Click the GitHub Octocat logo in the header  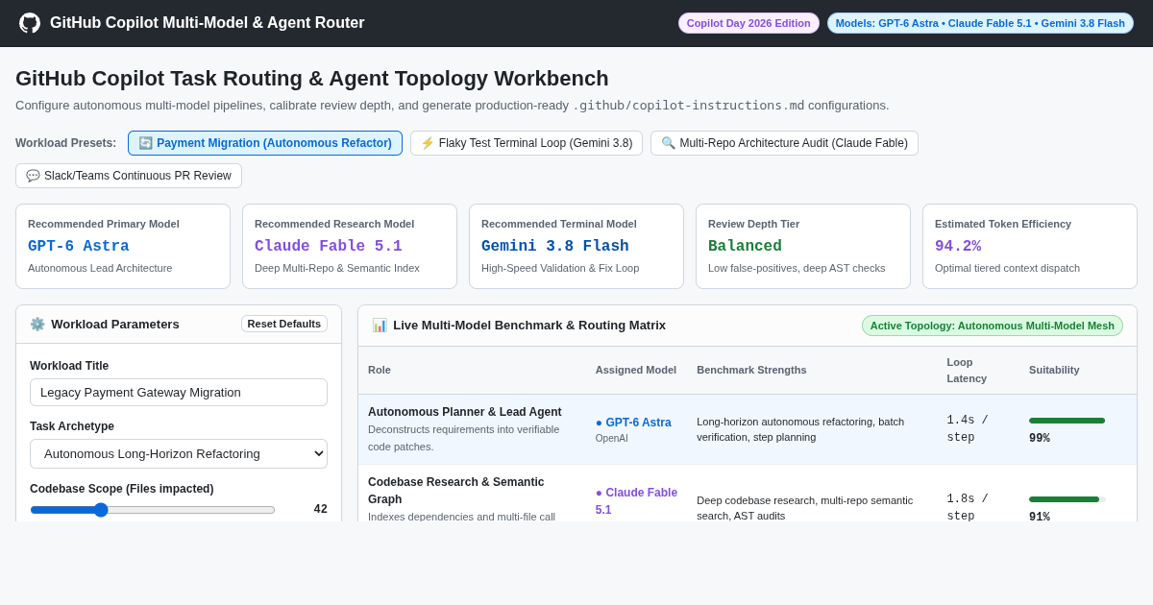tap(30, 23)
